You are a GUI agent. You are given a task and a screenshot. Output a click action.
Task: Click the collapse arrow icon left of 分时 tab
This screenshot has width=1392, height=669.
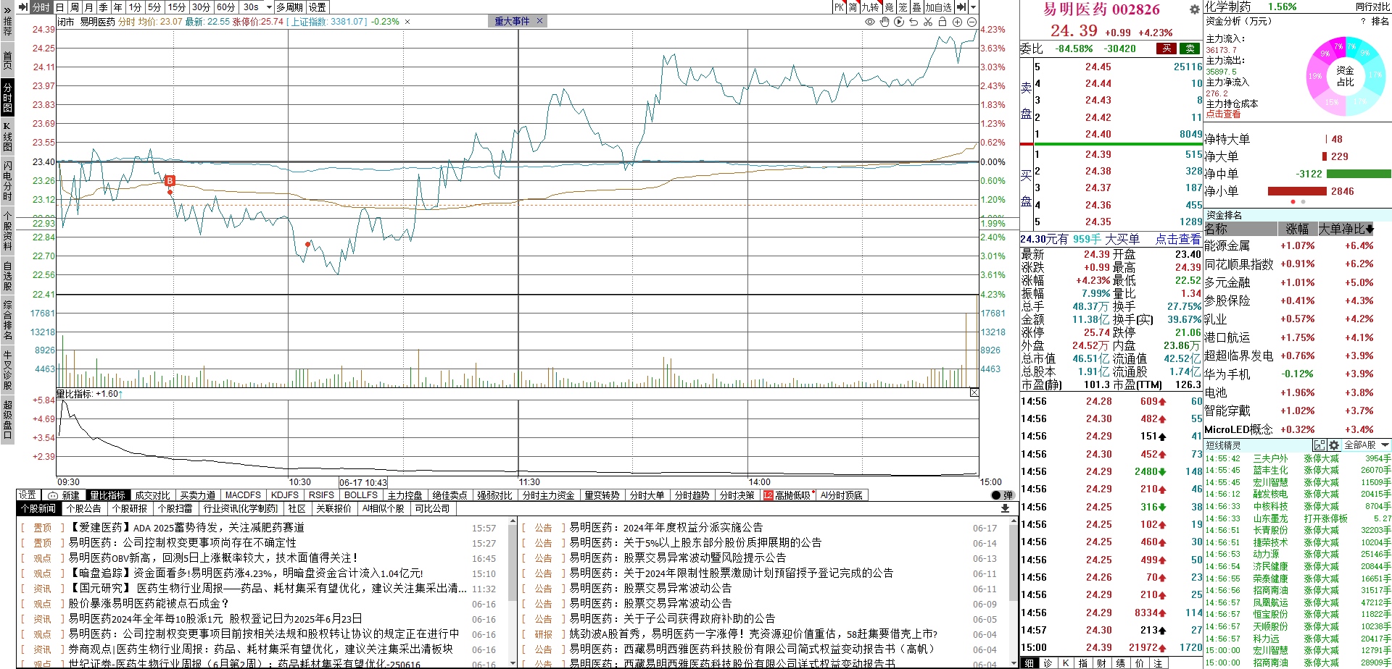(x=23, y=7)
